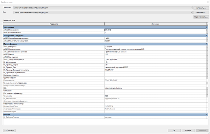
Task: Click associate button for Группа модели row
Action: (207, 78)
